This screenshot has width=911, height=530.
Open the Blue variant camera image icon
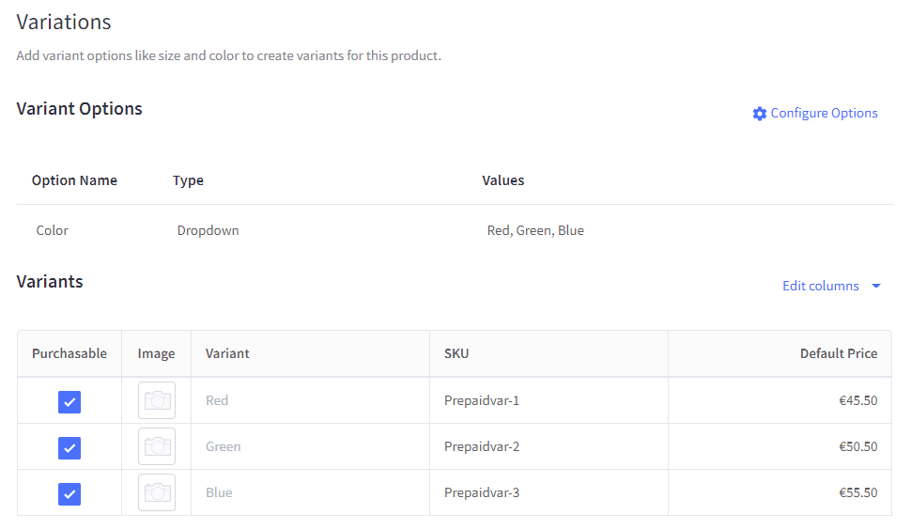click(157, 492)
